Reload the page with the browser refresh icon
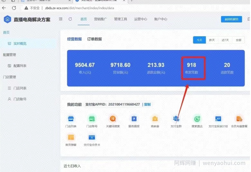Image resolution: width=251 pixels, height=172 pixels. pyautogui.click(x=14, y=8)
